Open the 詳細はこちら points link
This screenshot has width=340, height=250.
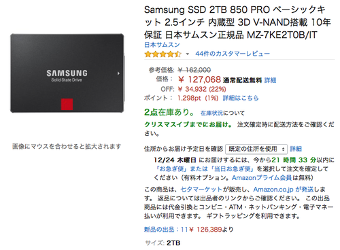[241, 98]
